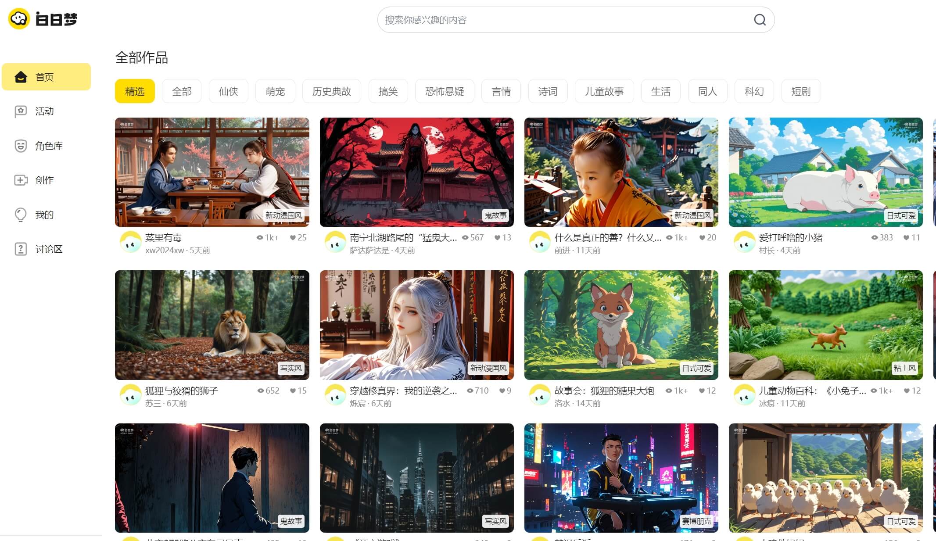This screenshot has height=541, width=936.
Task: Click heart icon on 菜里有毒
Action: point(293,237)
